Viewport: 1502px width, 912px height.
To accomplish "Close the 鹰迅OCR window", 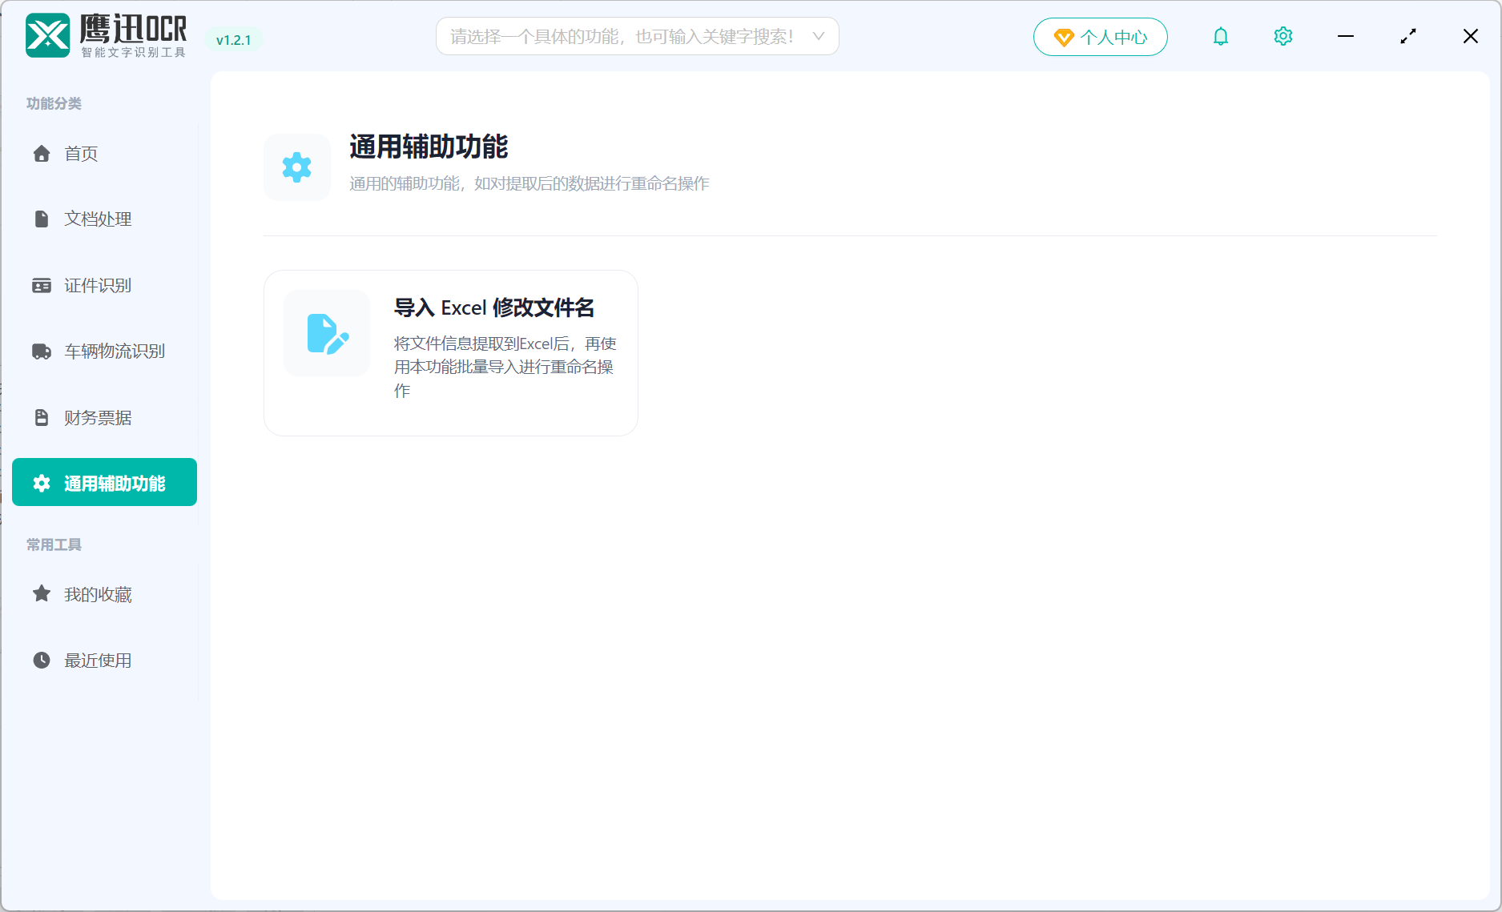I will click(x=1470, y=37).
